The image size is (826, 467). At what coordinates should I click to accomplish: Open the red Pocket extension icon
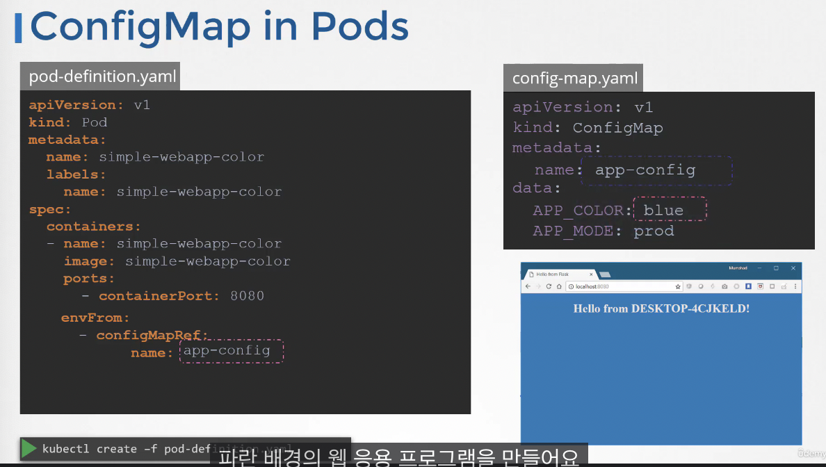760,286
